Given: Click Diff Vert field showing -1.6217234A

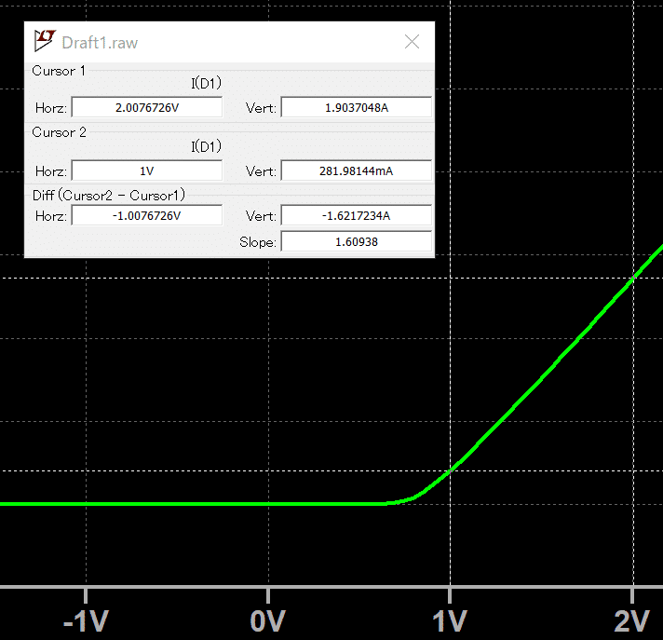Looking at the screenshot, I should [x=356, y=216].
